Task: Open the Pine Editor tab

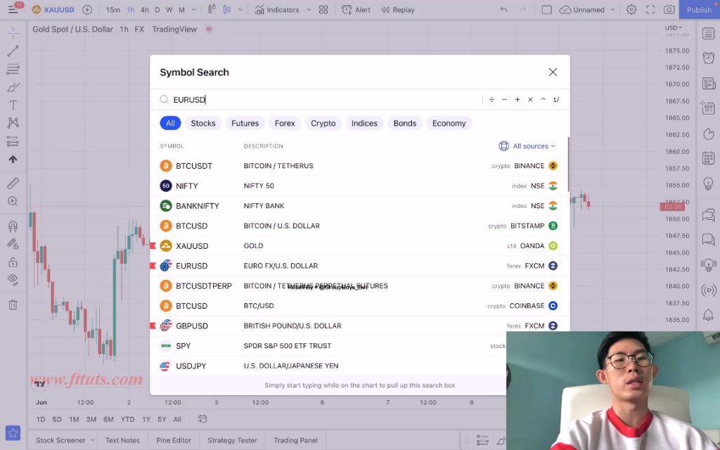Action: 174,440
